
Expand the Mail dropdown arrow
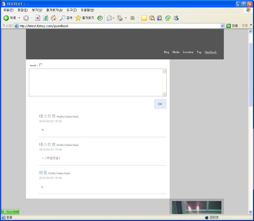tap(113, 18)
